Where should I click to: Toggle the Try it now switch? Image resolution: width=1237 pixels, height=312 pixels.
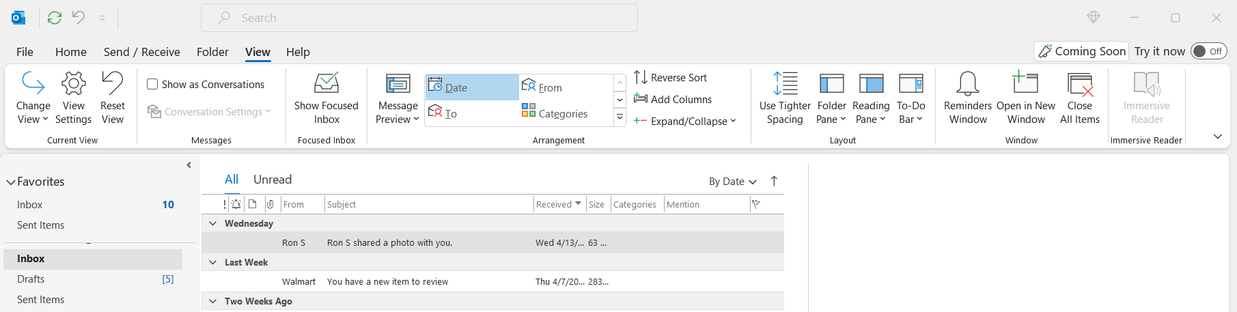[1208, 51]
